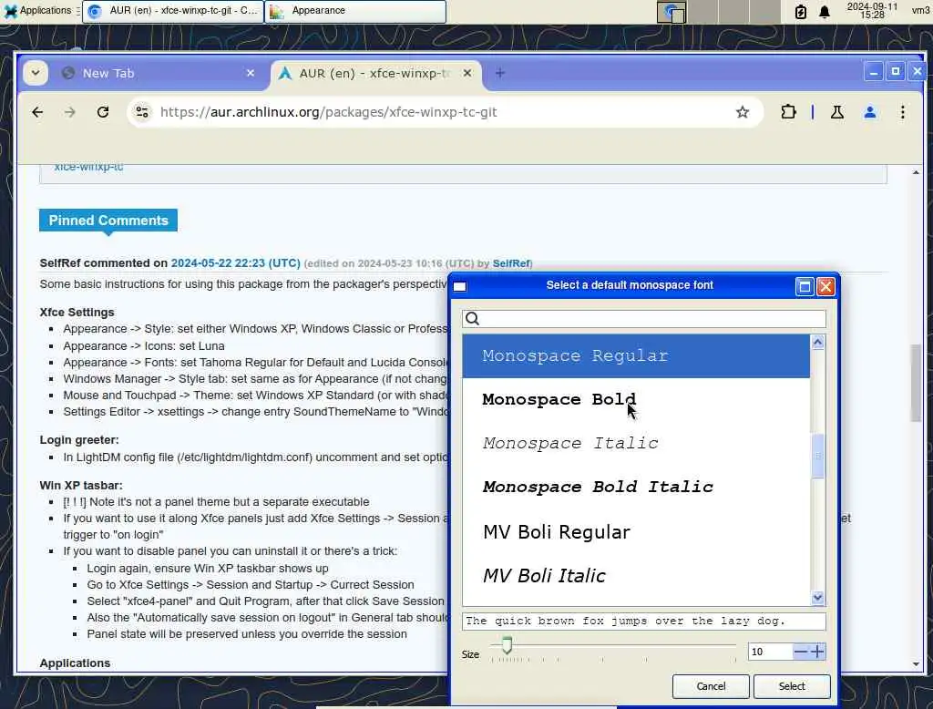
Task: Open the browser three-dot menu
Action: [x=903, y=112]
